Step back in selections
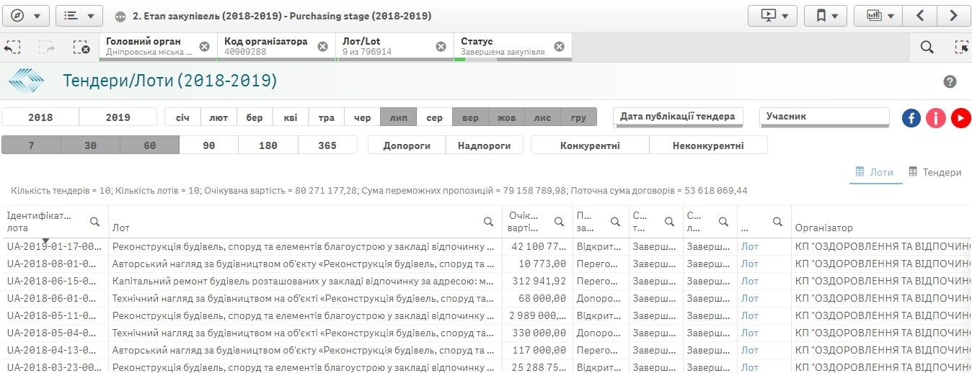 [12, 47]
